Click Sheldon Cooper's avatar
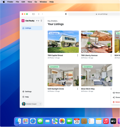Viewport: 120px width, 127px height. pyautogui.click(x=24, y=104)
